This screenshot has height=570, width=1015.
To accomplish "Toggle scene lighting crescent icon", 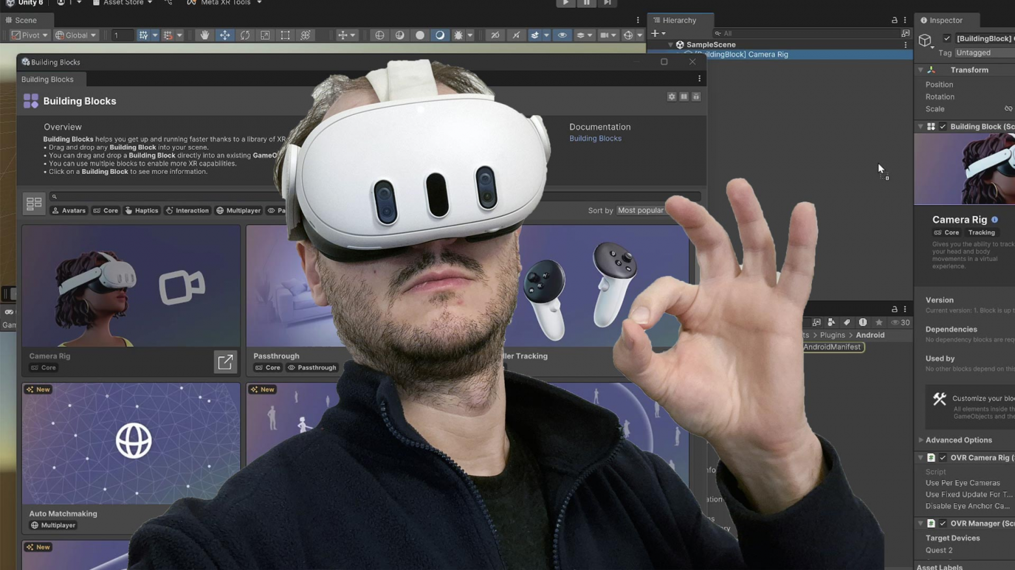I will [x=440, y=35].
